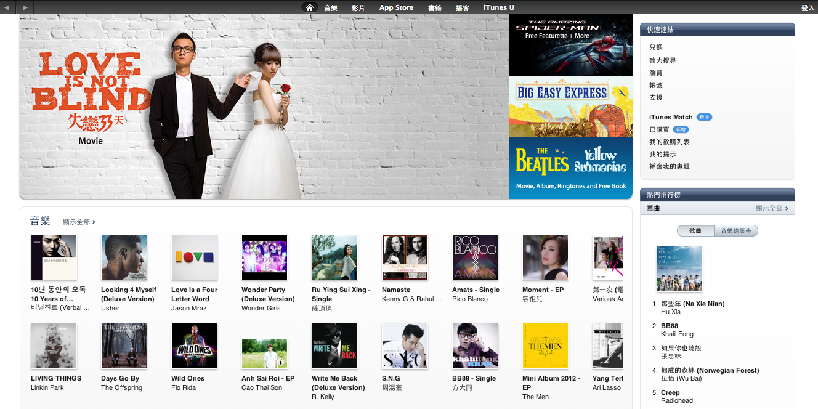818x409 pixels.
Task: Open Ru Ying Sui Xing single cover
Action: coord(334,257)
